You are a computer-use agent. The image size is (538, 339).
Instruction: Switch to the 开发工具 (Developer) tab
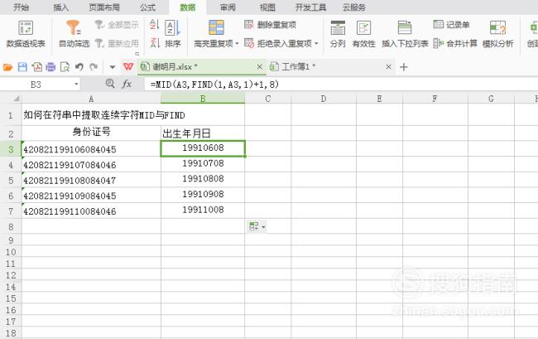click(311, 7)
